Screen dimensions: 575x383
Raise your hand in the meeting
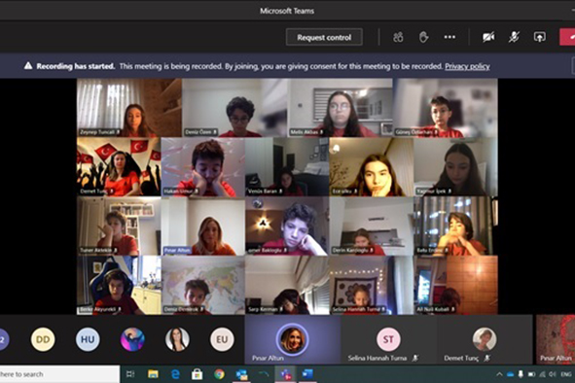click(x=423, y=37)
